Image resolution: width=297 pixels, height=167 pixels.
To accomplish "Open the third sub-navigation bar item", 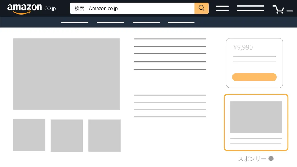I will tap(147, 22).
